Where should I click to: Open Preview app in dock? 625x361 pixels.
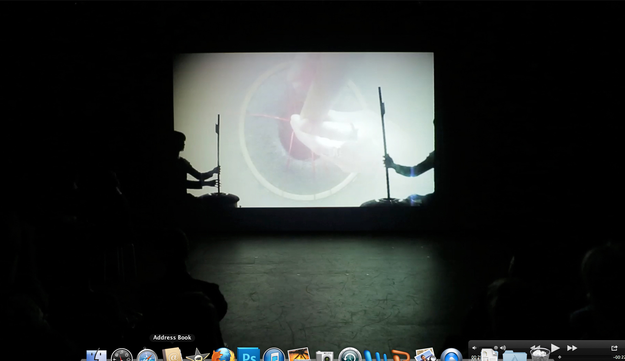(x=426, y=355)
